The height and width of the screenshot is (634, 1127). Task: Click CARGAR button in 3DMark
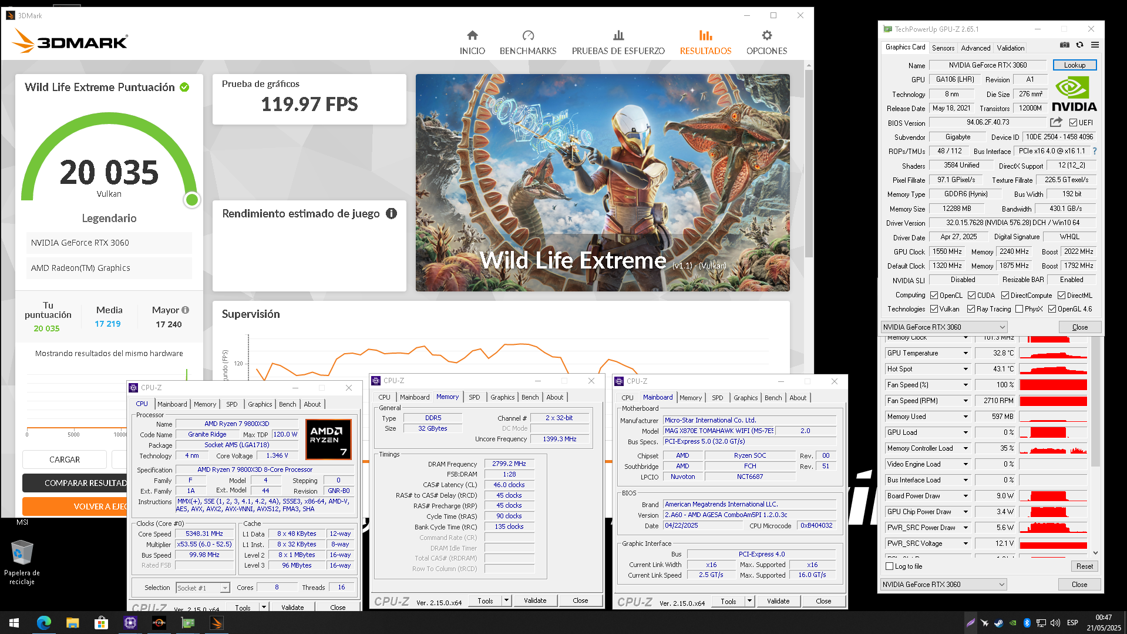(65, 459)
